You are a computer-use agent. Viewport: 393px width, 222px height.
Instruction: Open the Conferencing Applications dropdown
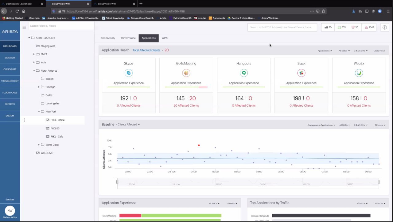(x=321, y=125)
